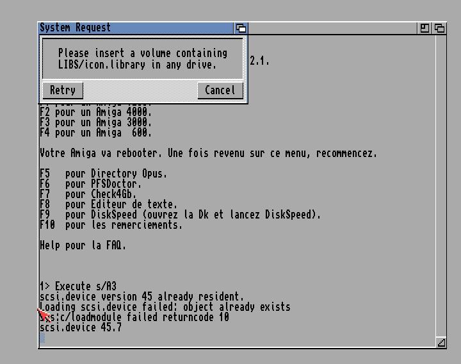The width and height of the screenshot is (461, 364).
Task: Click the Retry button
Action: click(x=63, y=90)
